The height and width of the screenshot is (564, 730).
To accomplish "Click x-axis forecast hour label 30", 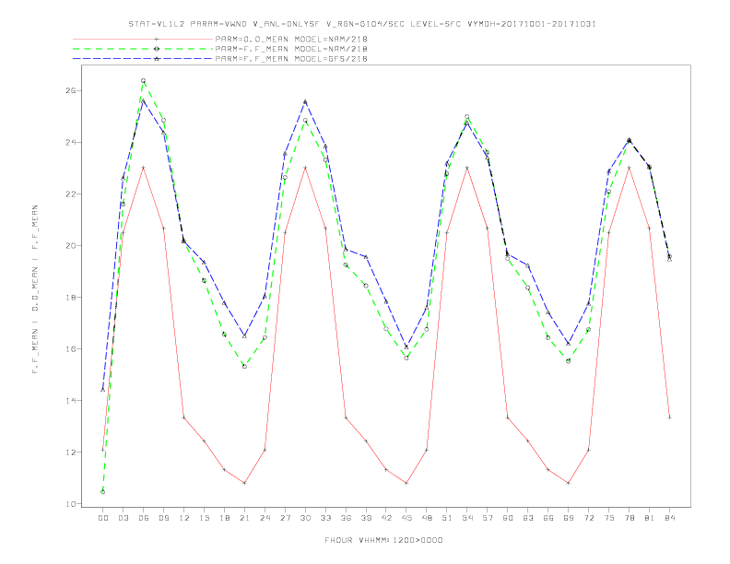I will click(305, 518).
